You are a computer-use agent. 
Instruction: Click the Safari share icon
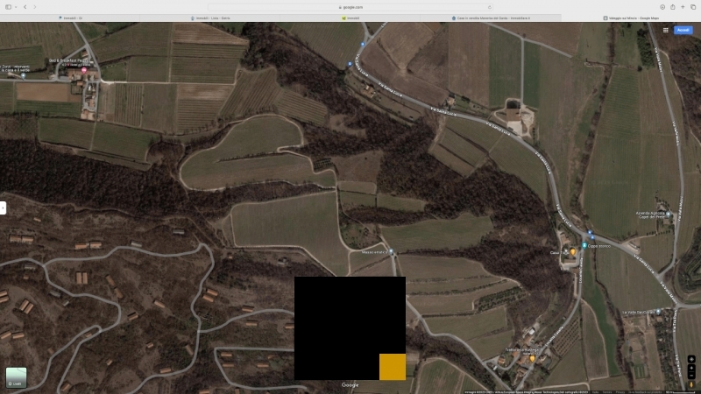coord(672,6)
